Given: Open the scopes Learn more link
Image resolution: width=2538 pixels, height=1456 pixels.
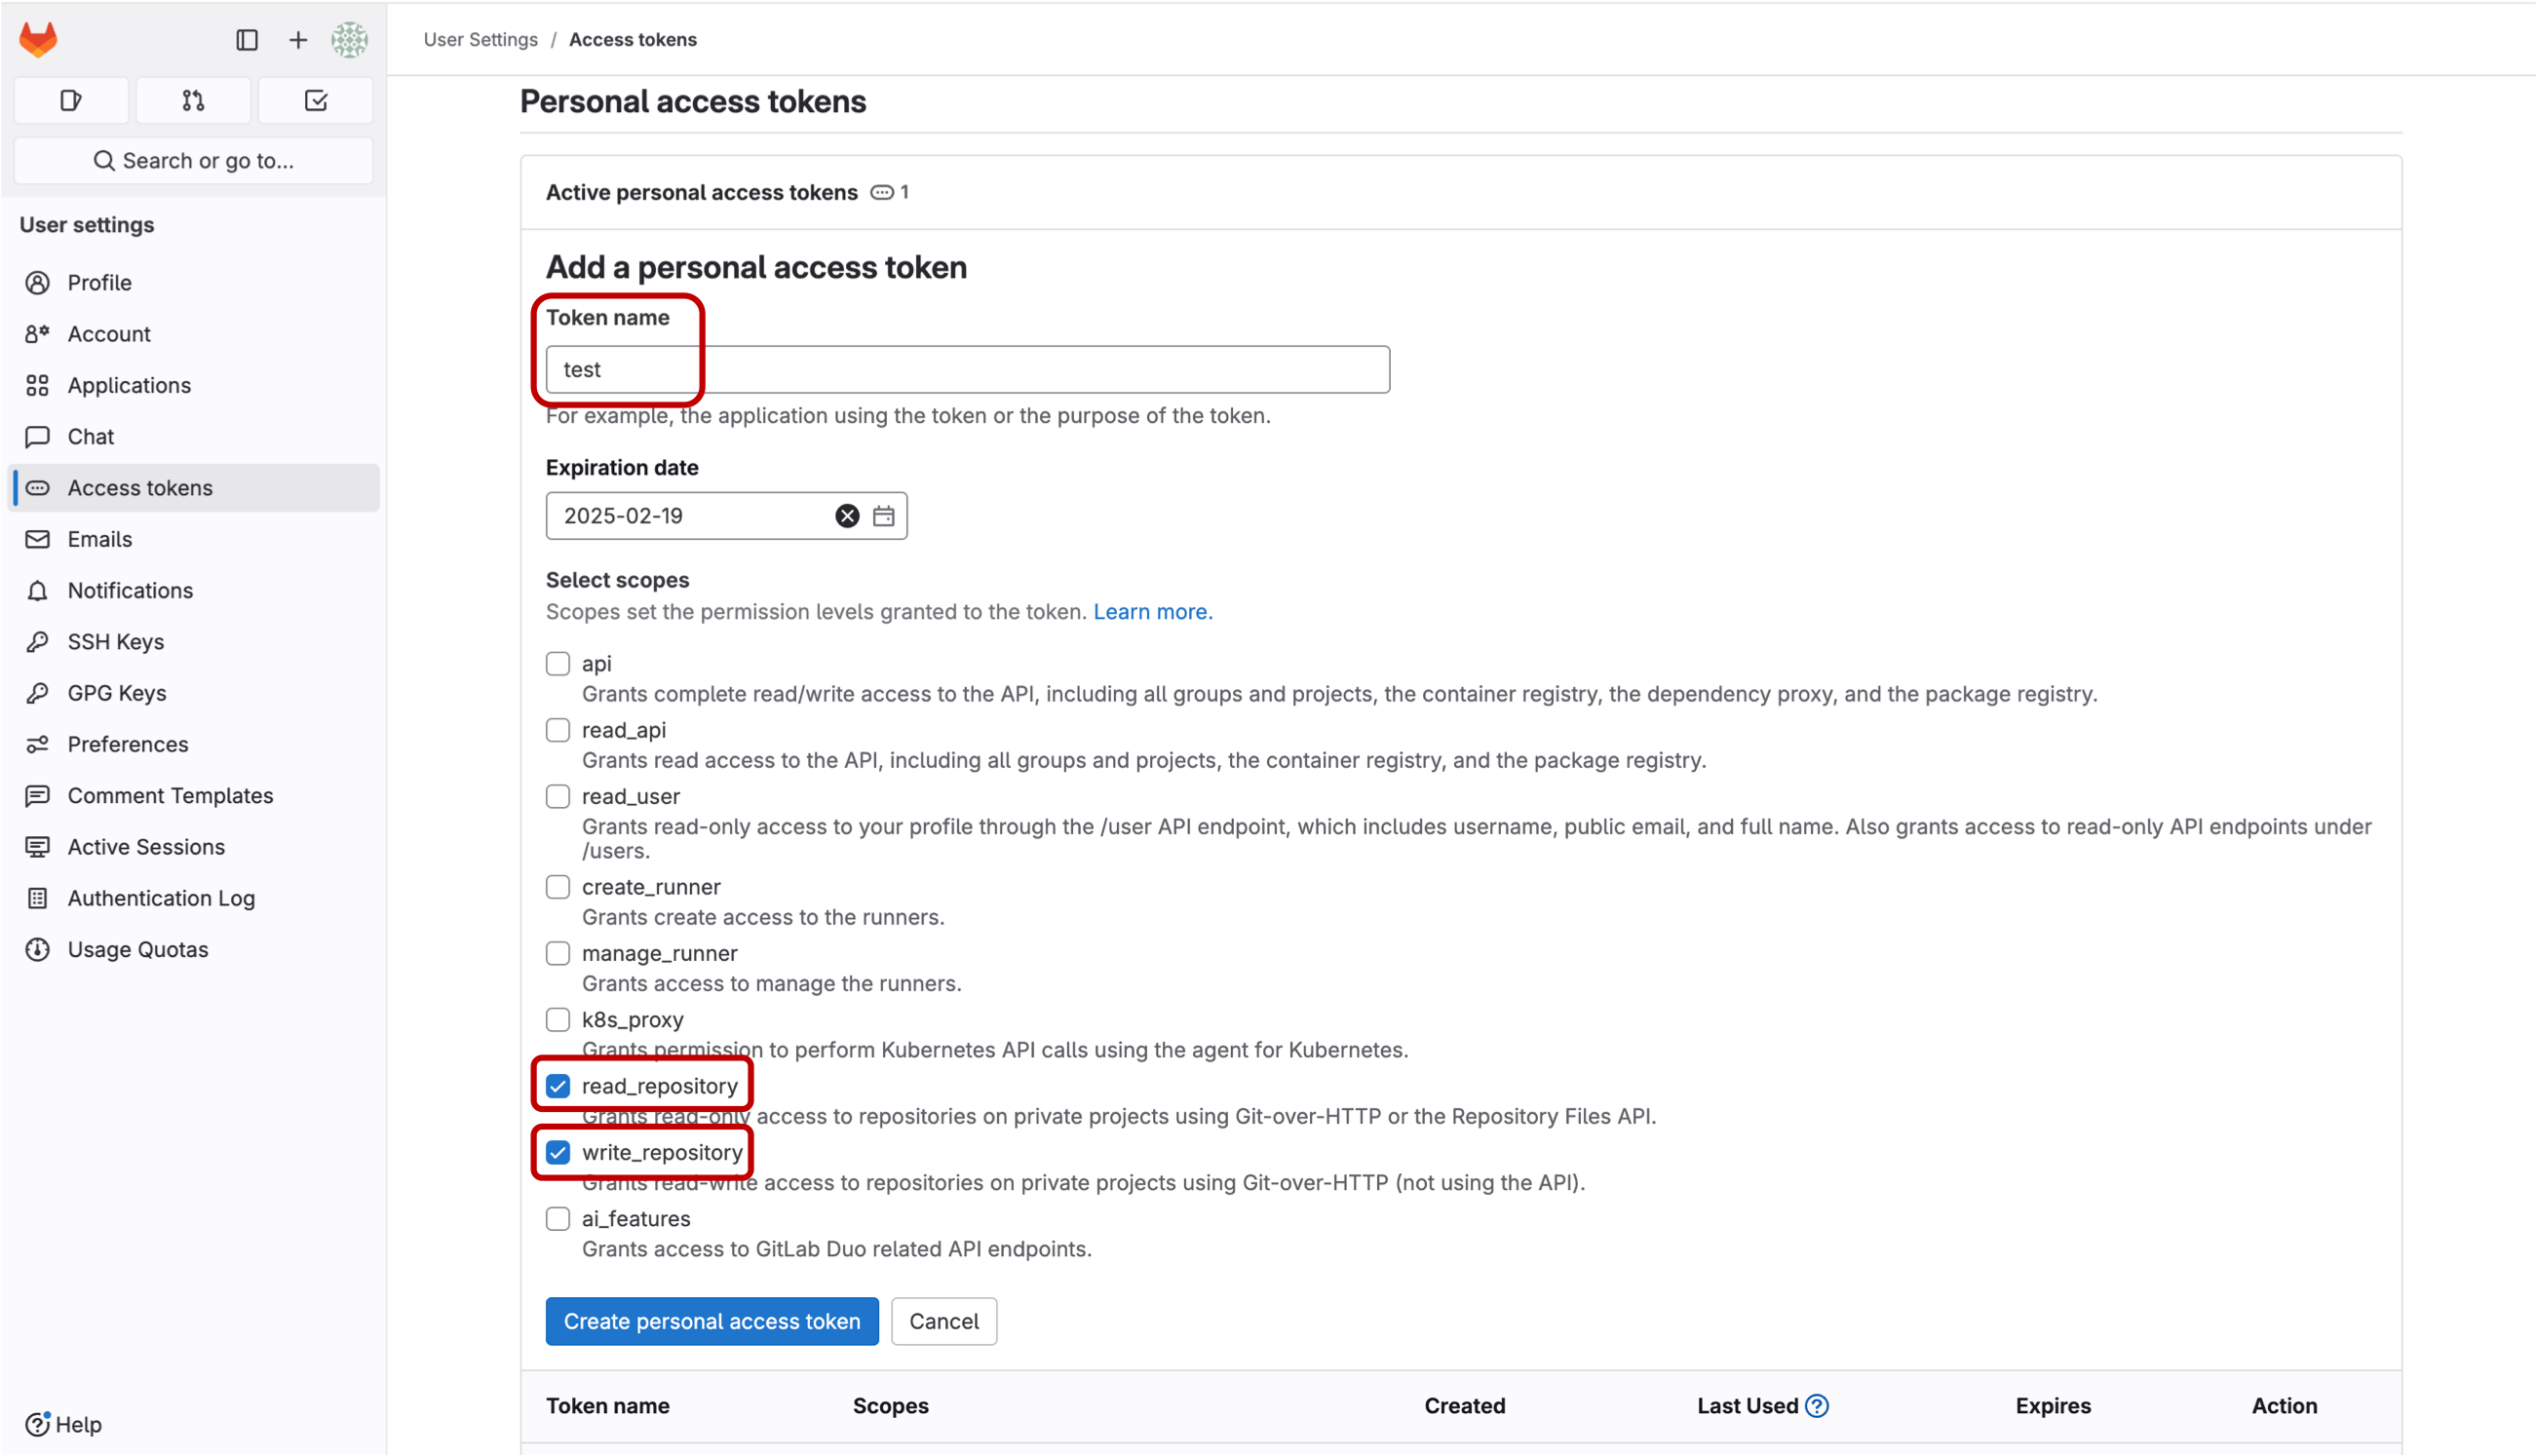Looking at the screenshot, I should point(1152,612).
